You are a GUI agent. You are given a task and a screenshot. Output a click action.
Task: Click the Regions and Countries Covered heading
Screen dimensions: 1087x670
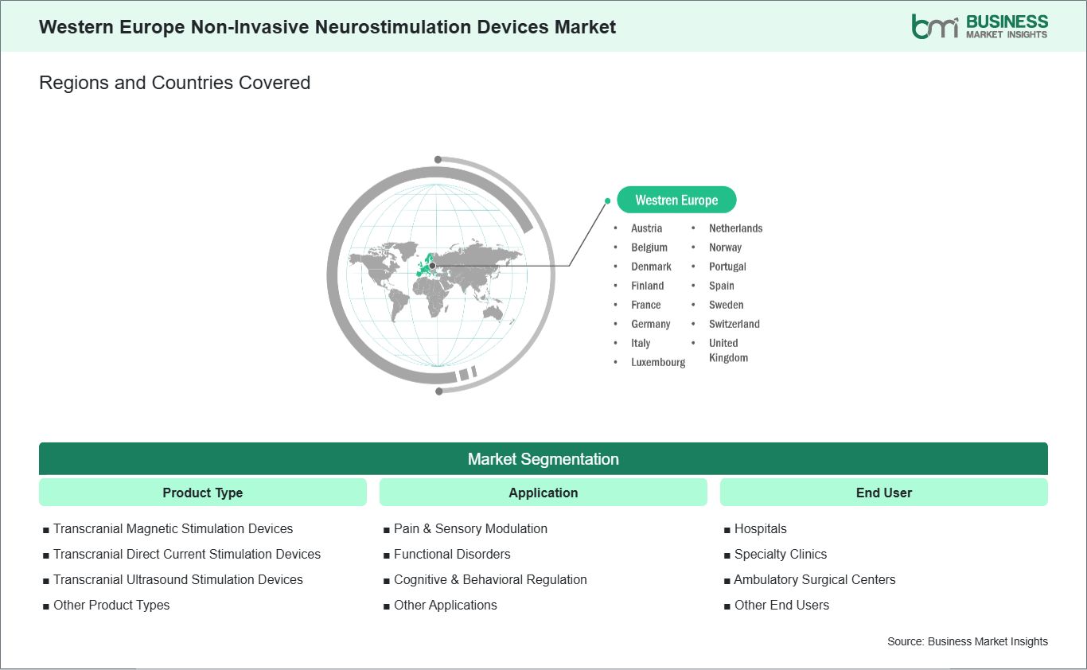(174, 83)
